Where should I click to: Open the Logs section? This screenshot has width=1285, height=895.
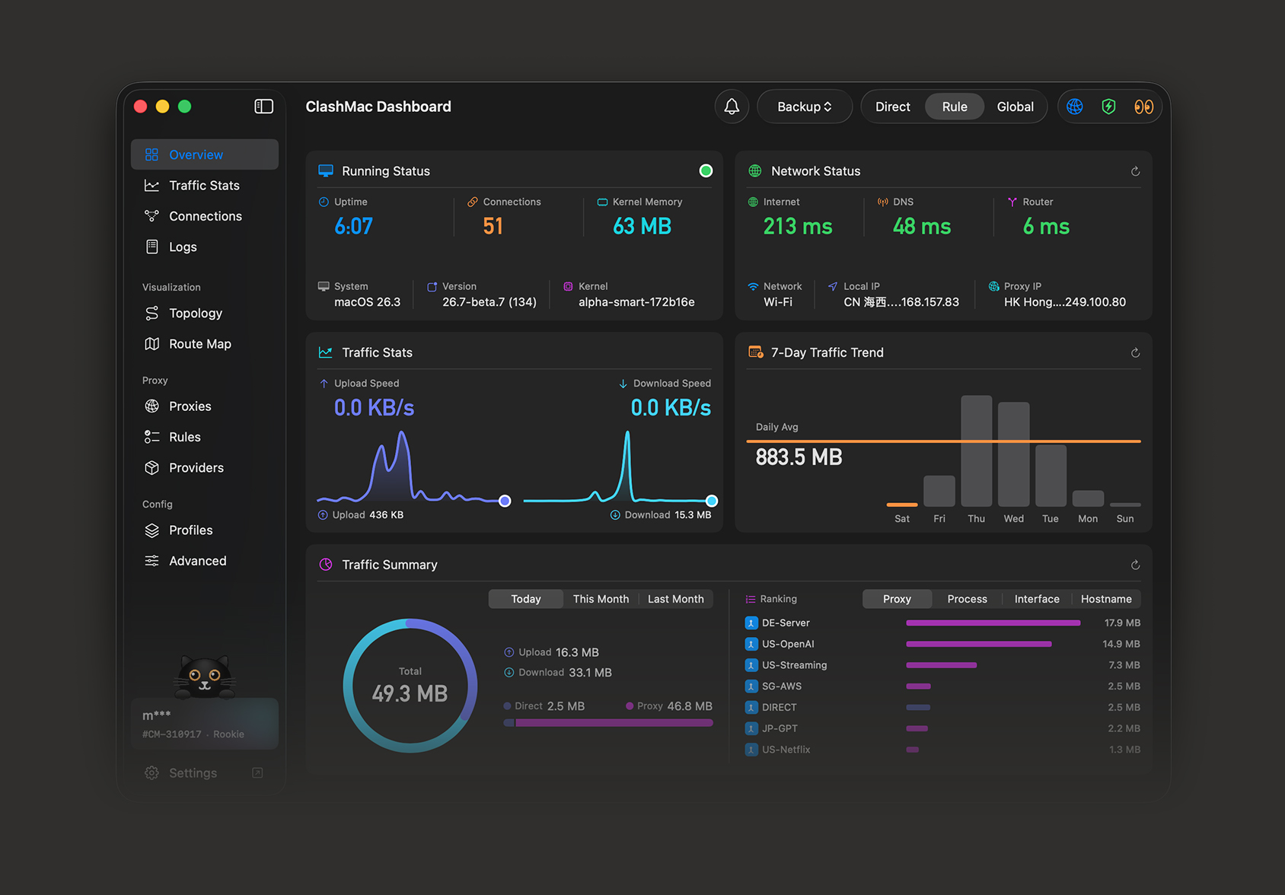(x=182, y=247)
